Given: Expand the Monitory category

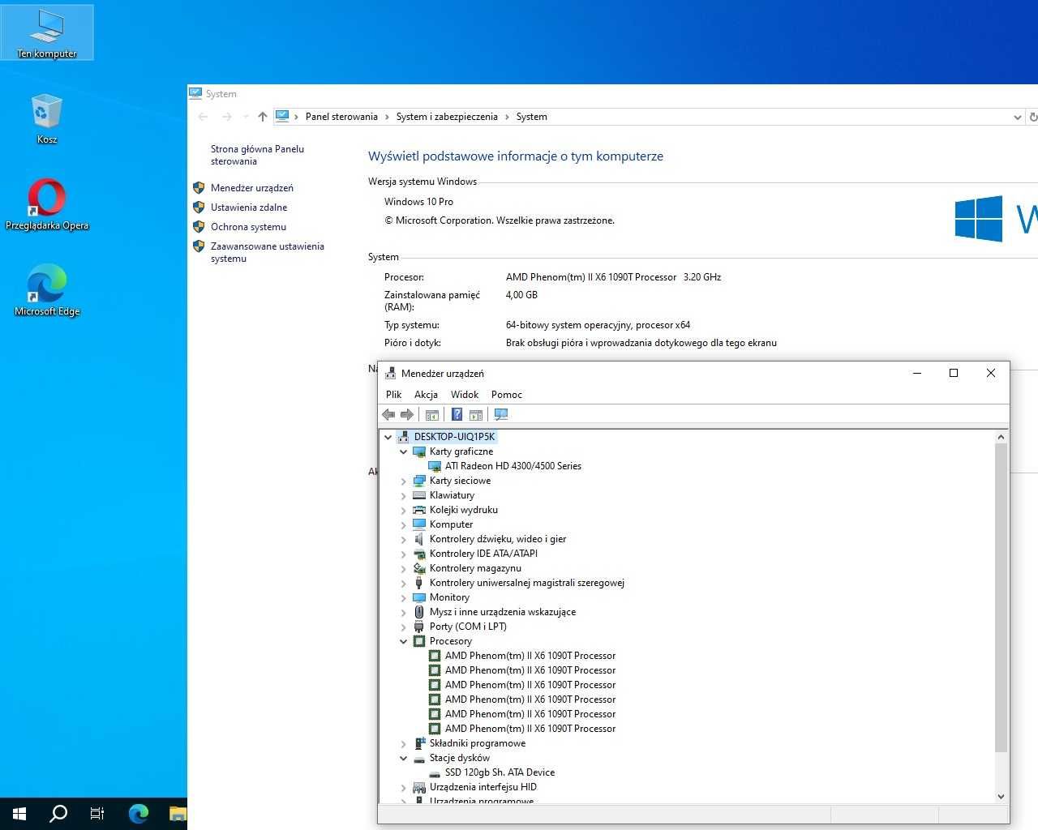Looking at the screenshot, I should coord(404,598).
